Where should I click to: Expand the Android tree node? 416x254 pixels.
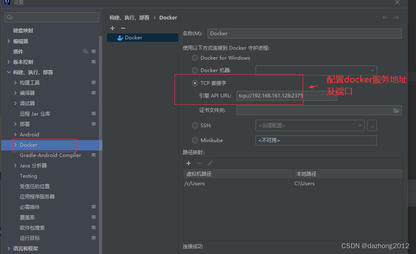coord(15,135)
